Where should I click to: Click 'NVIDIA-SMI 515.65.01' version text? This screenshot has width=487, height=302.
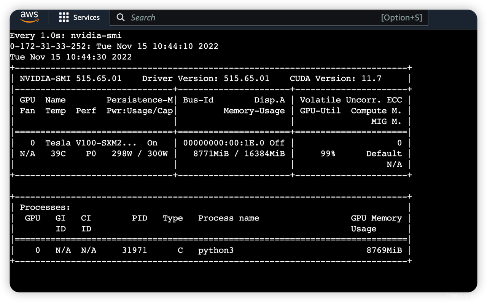(71, 78)
